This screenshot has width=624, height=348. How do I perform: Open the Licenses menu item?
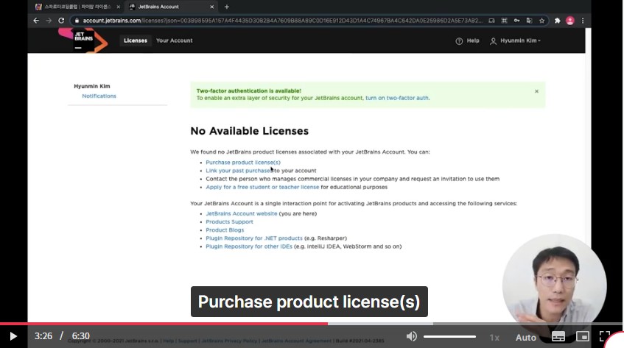(136, 40)
